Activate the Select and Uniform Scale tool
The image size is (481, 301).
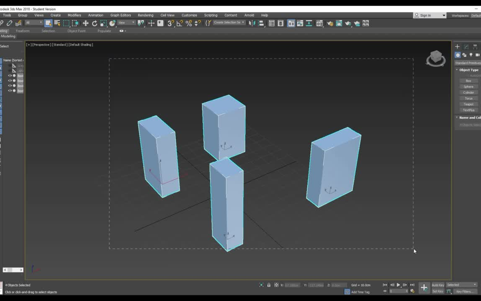[103, 23]
